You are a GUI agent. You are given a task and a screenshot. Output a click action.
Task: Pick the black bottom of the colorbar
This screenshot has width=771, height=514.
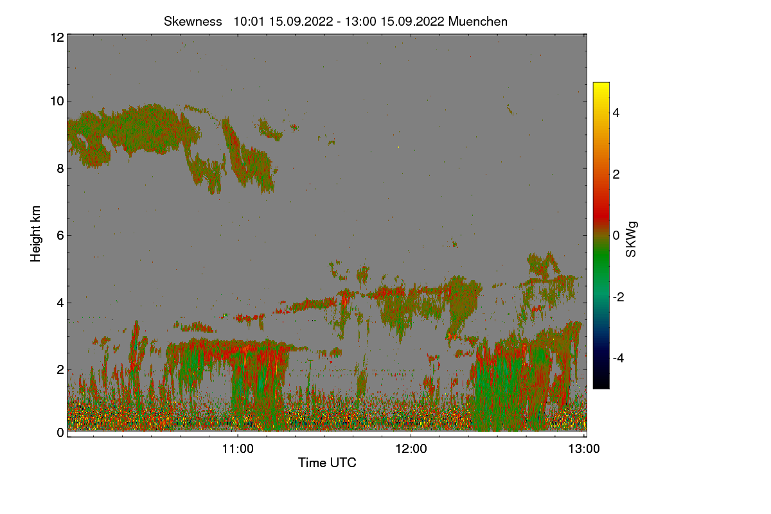coord(601,384)
